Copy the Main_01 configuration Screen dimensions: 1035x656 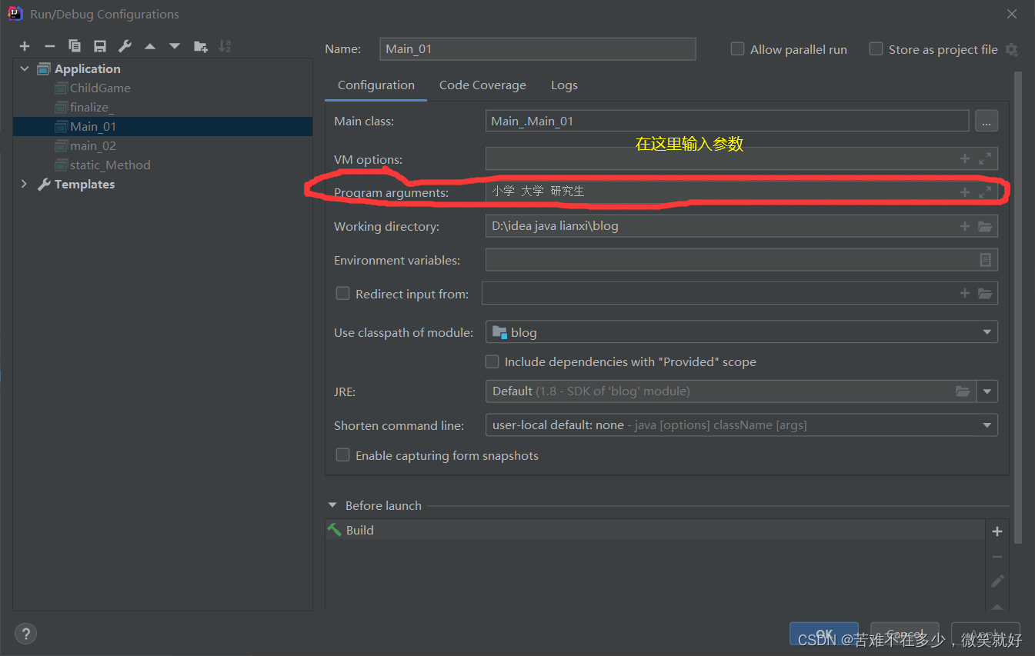[x=74, y=45]
